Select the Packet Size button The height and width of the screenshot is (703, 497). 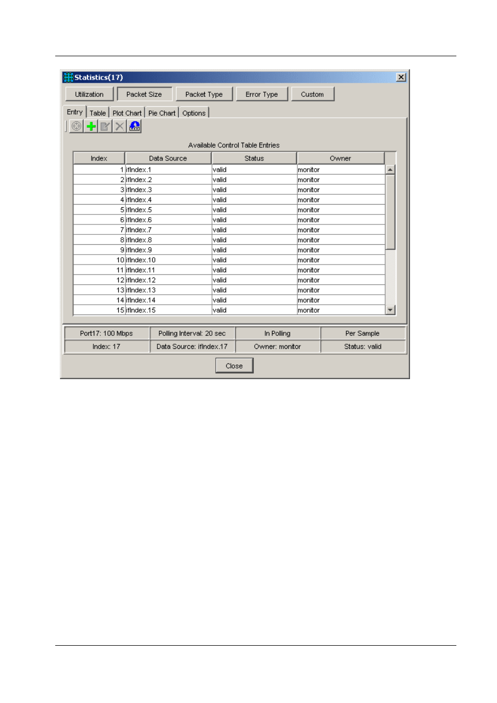[144, 94]
